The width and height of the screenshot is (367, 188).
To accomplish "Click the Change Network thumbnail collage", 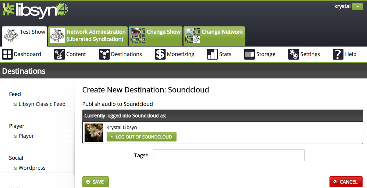I will [193, 36].
